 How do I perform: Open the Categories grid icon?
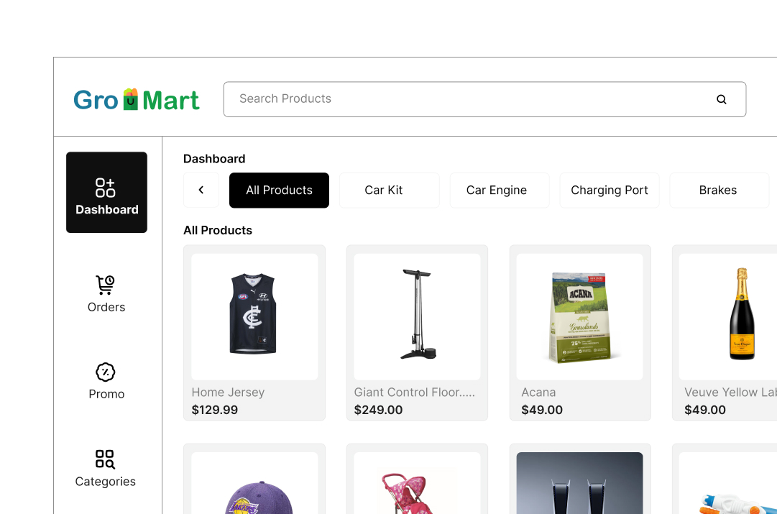[x=105, y=459]
